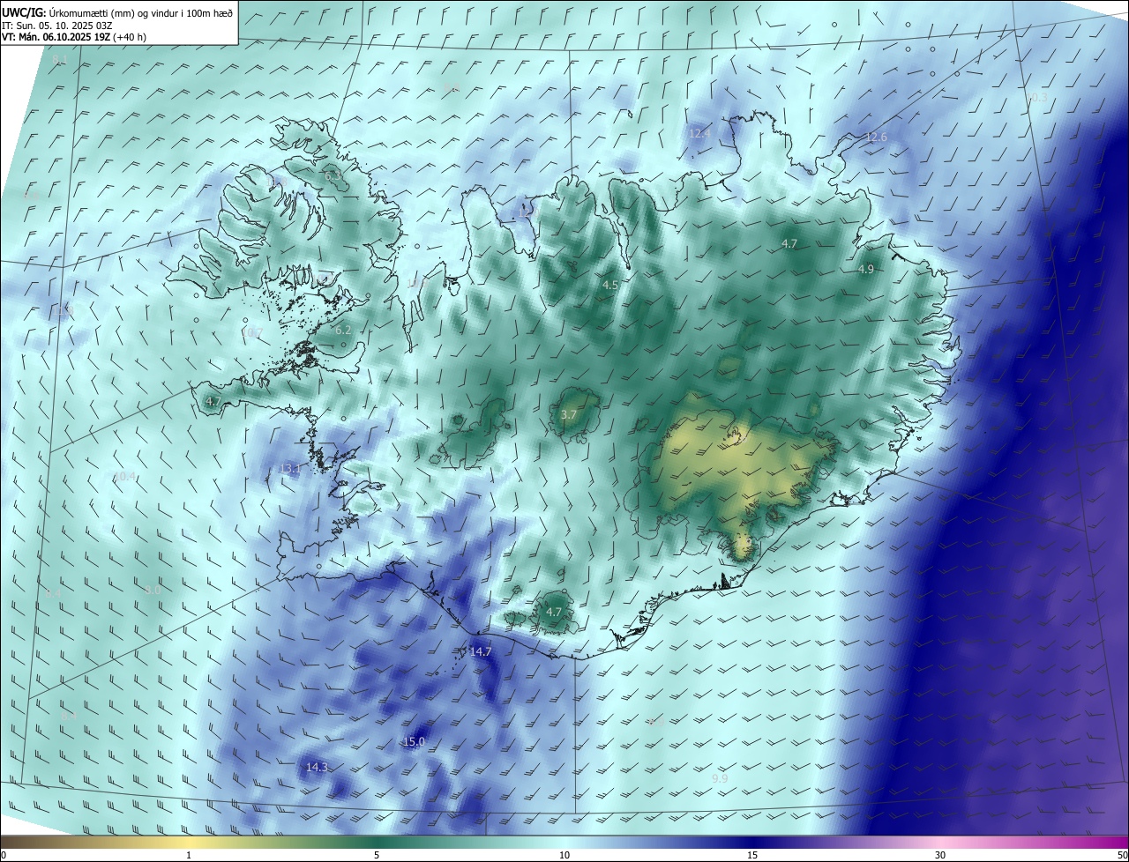The height and width of the screenshot is (862, 1129).
Task: Click the '10' tick on the color scale
Action: coord(564,855)
